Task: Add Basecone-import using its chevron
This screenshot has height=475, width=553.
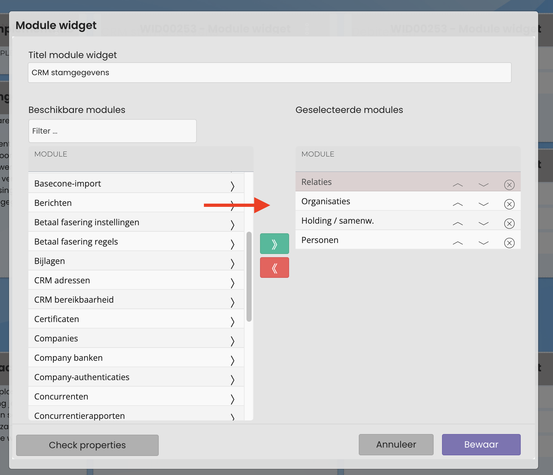Action: click(x=232, y=186)
